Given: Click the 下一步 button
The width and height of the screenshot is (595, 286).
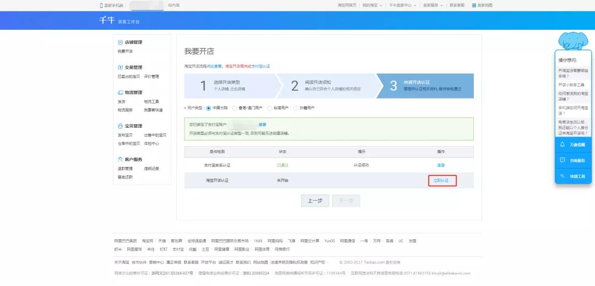Looking at the screenshot, I should pos(346,201).
